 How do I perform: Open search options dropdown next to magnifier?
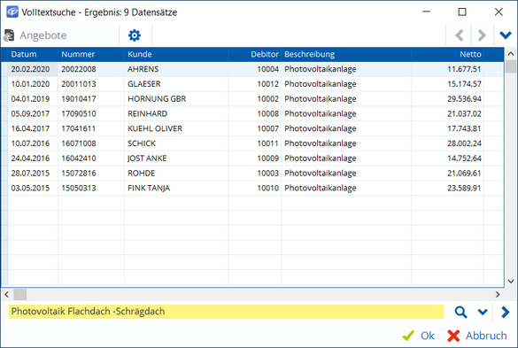point(483,312)
